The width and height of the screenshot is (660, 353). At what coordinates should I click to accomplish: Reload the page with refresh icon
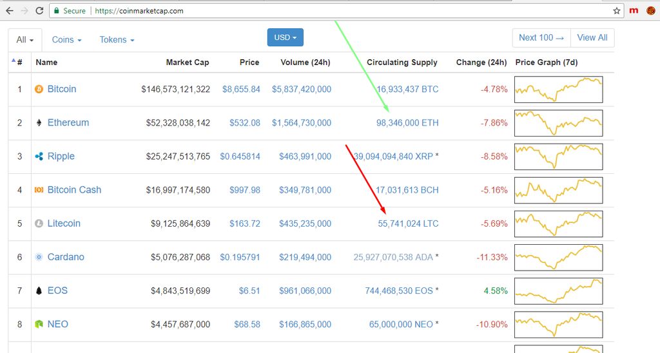[39, 11]
